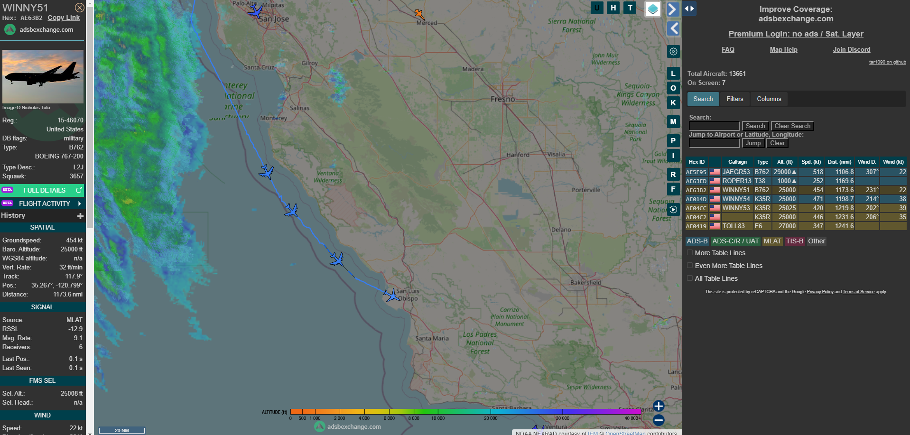Open the Map Help link
This screenshot has width=910, height=435.
(x=783, y=49)
